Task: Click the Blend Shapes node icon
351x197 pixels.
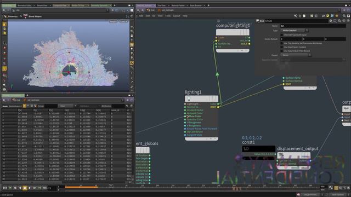Action: point(25,16)
